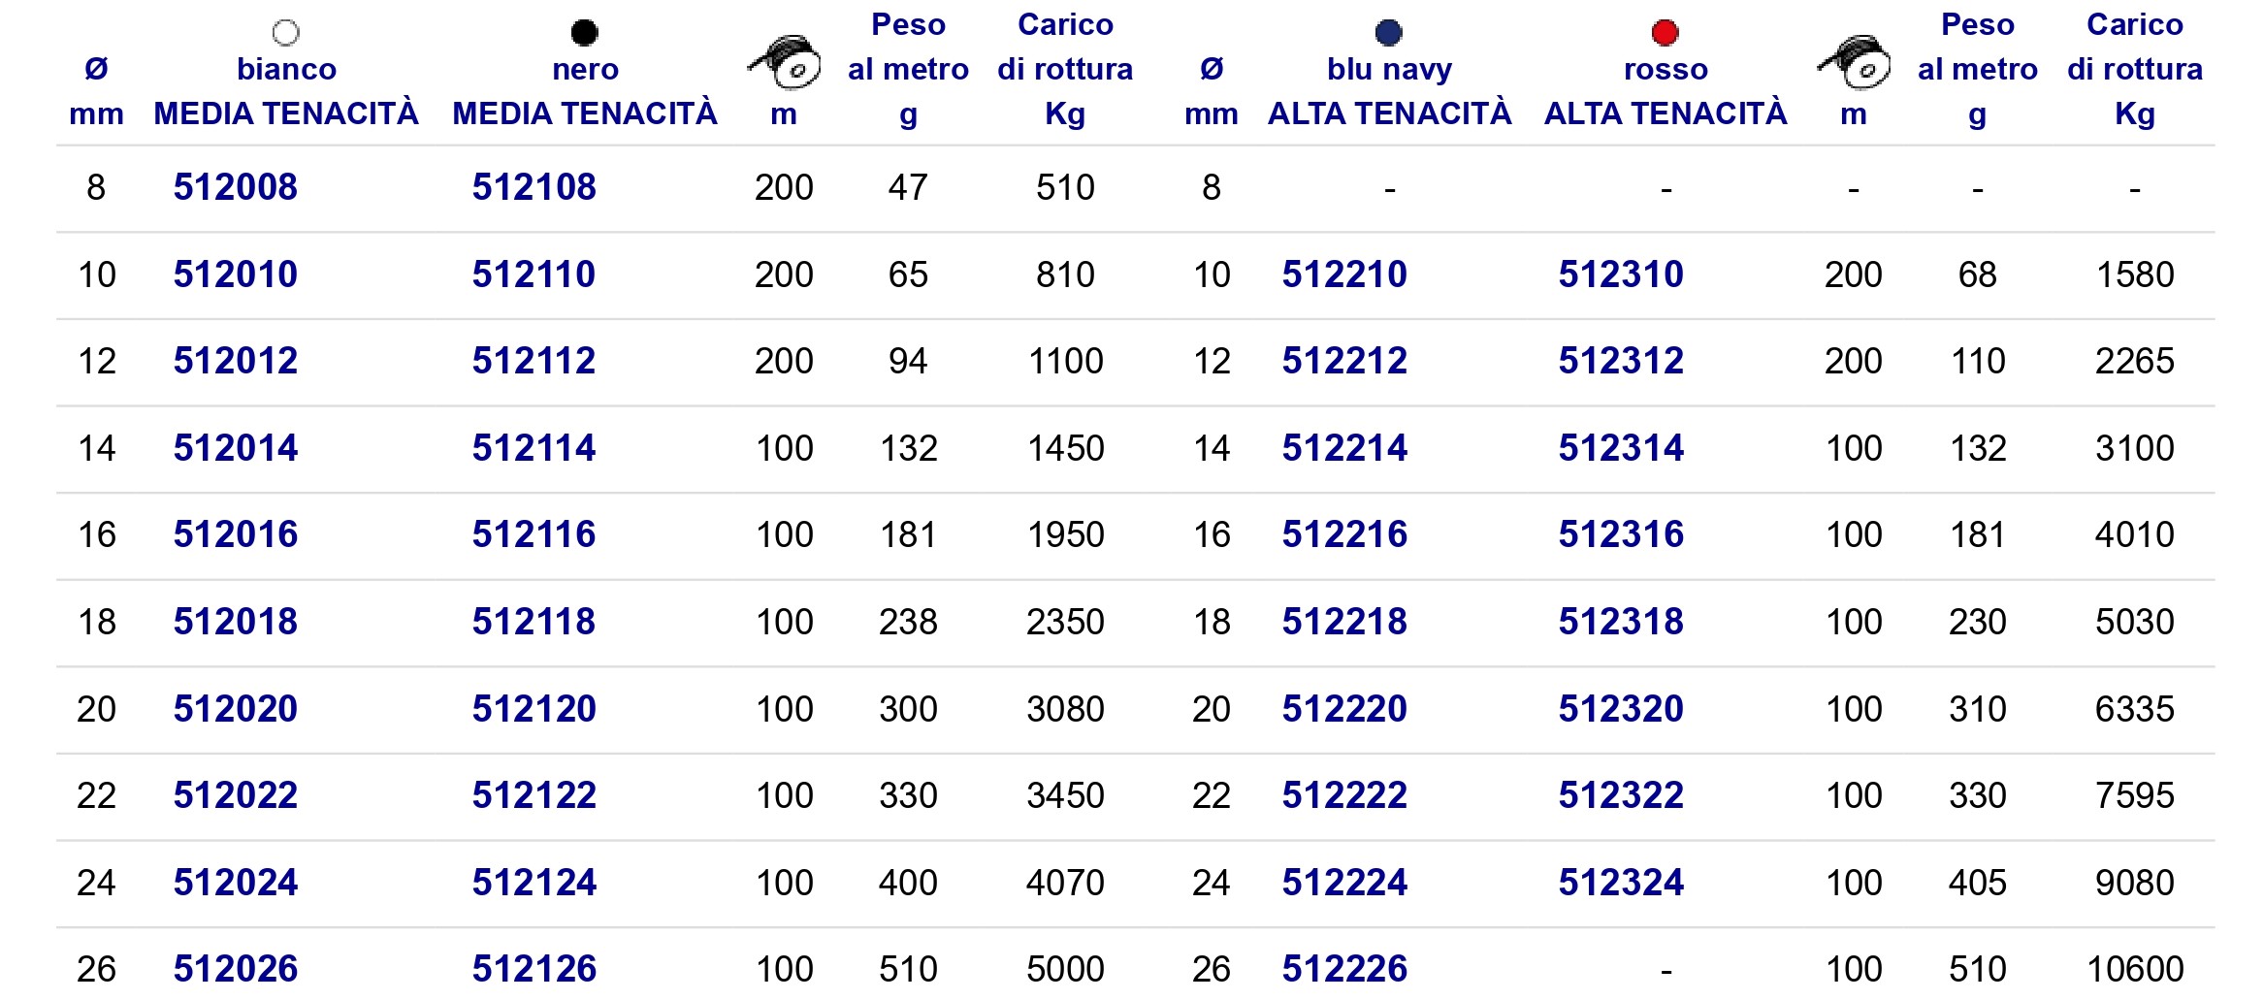Open product code 512226
The width and height of the screenshot is (2264, 1000).
tap(1344, 969)
